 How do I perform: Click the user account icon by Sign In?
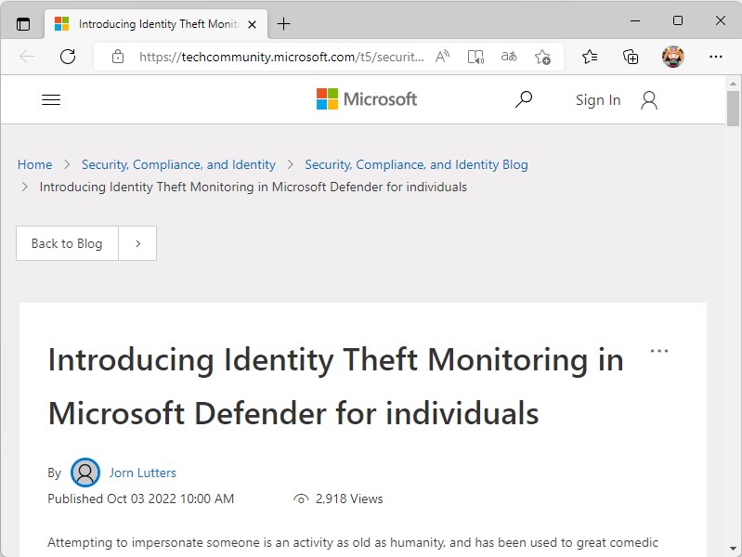point(649,100)
